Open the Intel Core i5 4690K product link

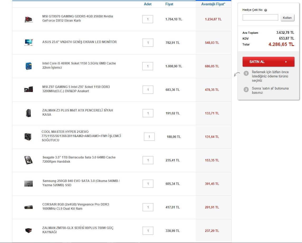(79, 66)
